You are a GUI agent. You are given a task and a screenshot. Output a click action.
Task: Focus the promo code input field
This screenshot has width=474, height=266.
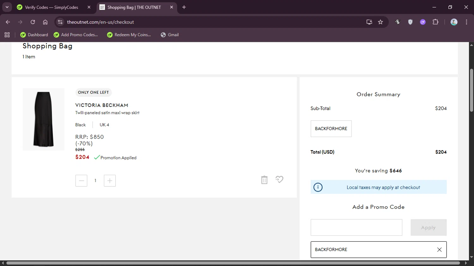coord(356,228)
